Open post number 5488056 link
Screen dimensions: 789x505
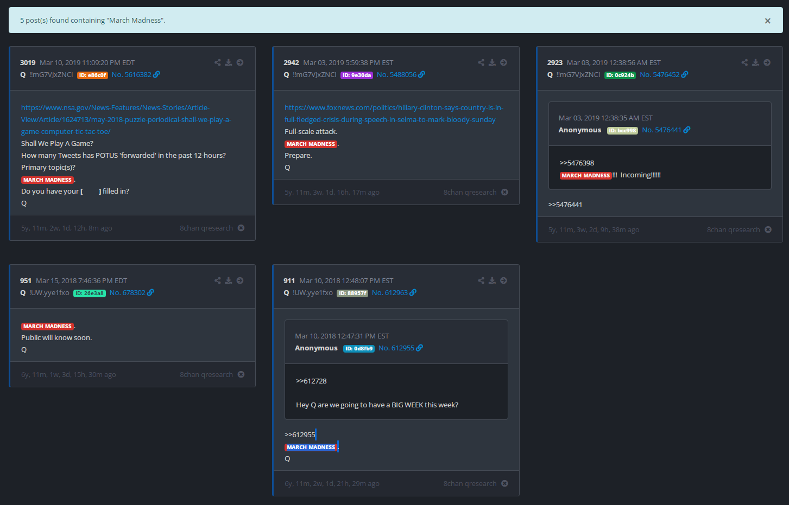tap(396, 75)
